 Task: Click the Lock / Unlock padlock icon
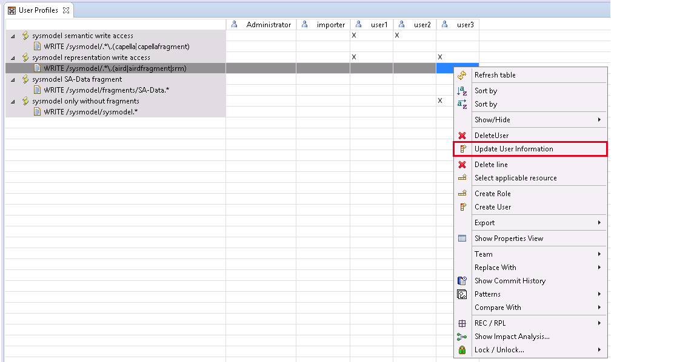(x=462, y=350)
